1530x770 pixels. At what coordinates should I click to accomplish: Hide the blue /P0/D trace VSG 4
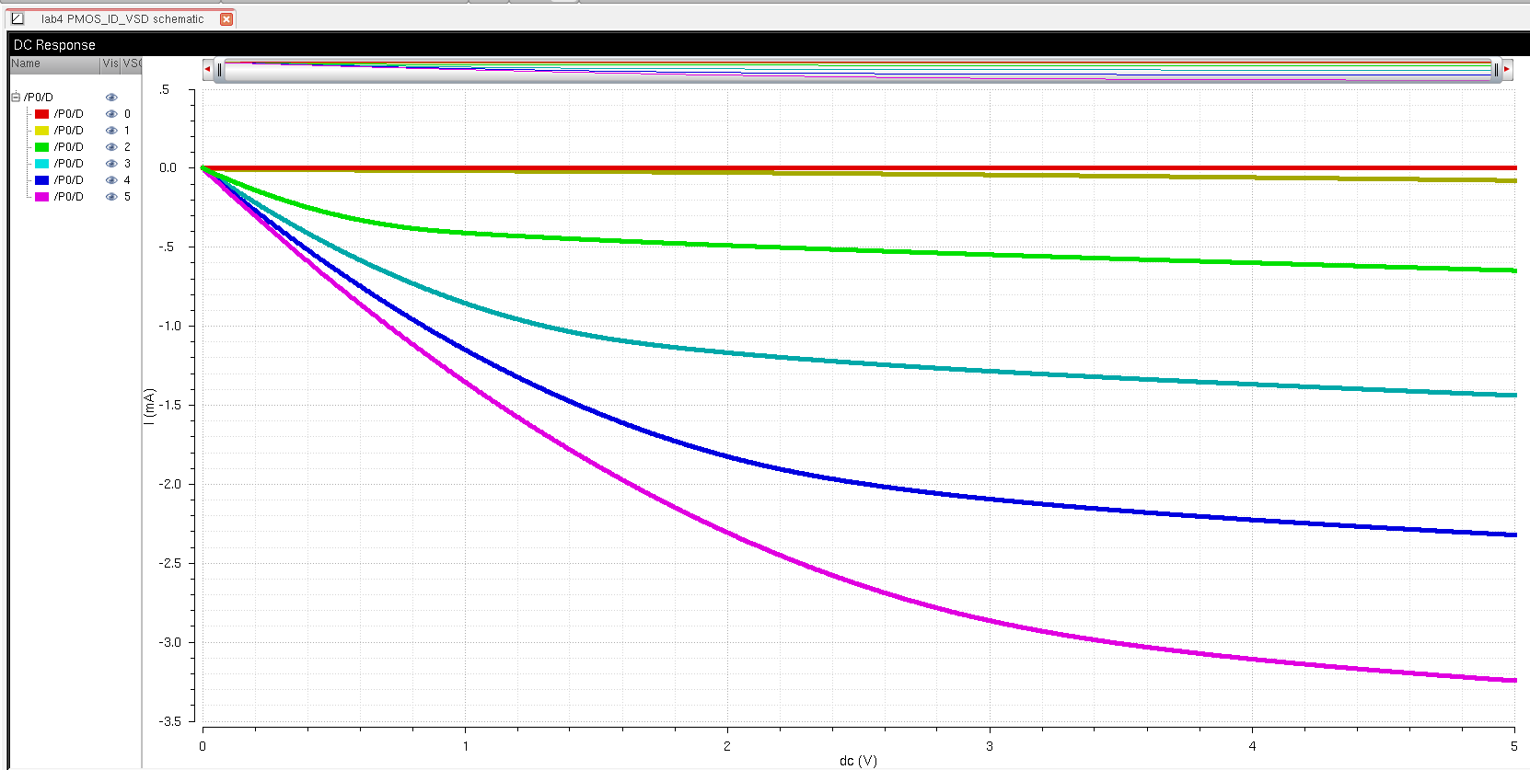pyautogui.click(x=111, y=180)
